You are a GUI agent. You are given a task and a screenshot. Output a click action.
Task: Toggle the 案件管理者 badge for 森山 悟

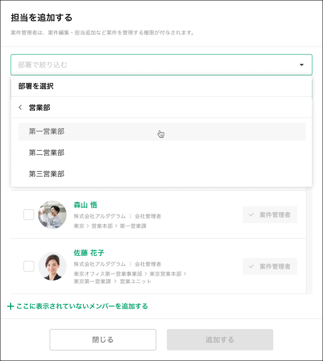[x=270, y=214]
